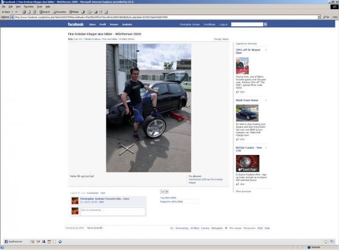Click the Work From Home ad car thumbnail
This screenshot has height=250, width=339.
click(x=247, y=113)
